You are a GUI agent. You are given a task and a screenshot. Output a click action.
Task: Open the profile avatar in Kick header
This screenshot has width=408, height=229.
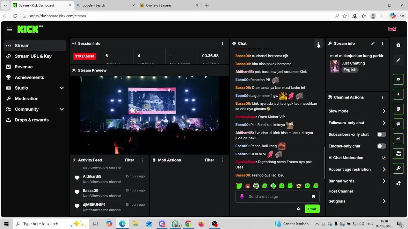pos(392,29)
